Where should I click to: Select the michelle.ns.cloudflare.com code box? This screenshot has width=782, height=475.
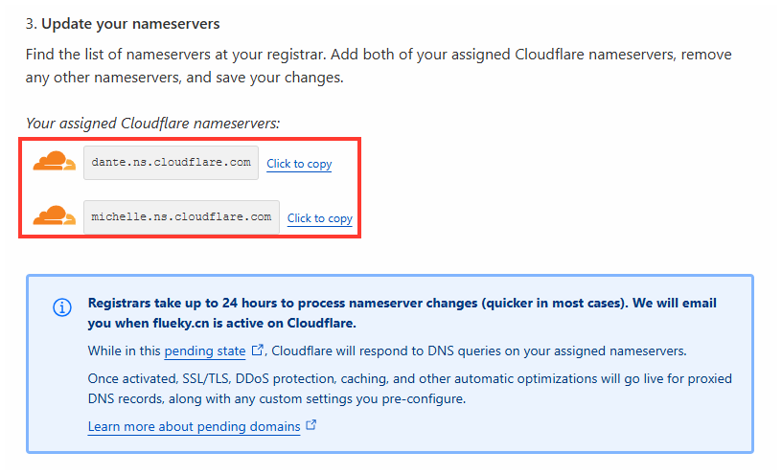pos(181,217)
